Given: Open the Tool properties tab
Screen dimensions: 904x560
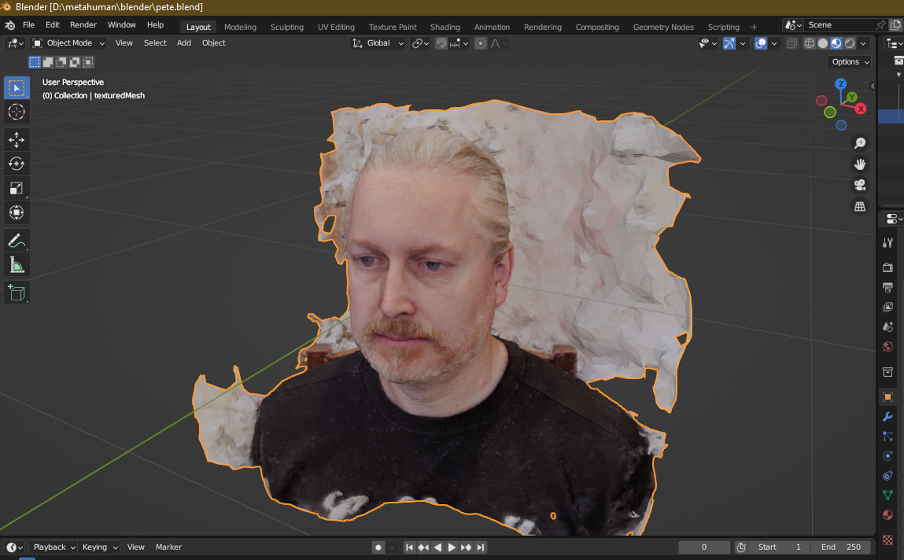Looking at the screenshot, I should 887,243.
